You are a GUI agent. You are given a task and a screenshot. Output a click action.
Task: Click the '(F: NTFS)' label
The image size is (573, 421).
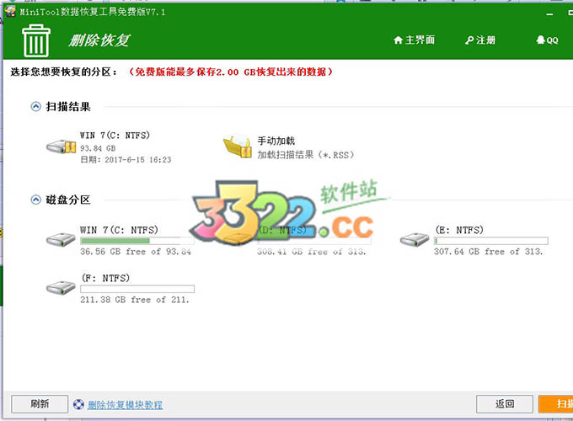point(105,278)
